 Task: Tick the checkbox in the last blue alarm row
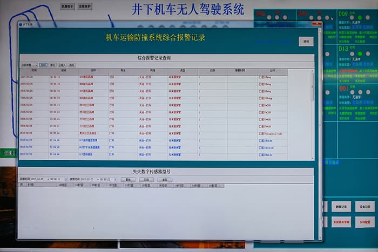[260, 155]
